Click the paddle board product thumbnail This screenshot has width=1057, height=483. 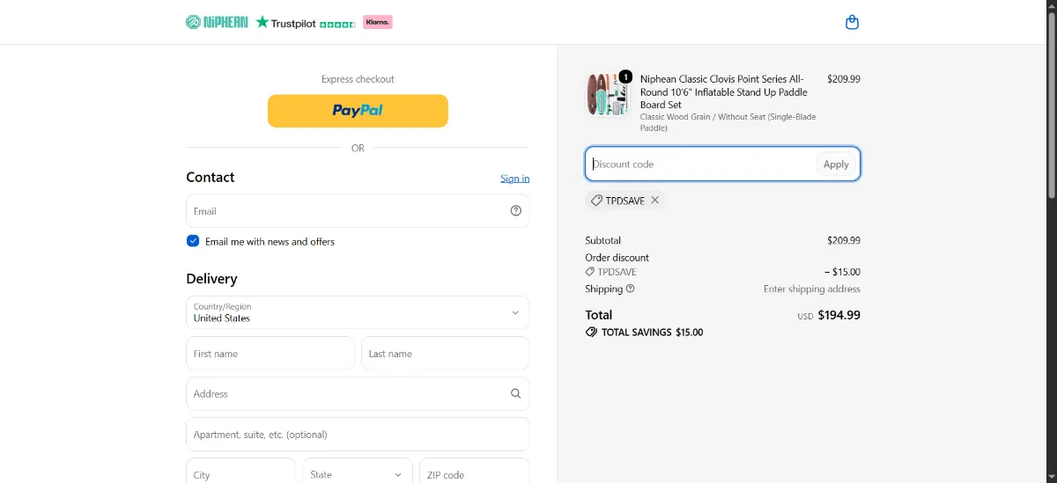pos(607,94)
